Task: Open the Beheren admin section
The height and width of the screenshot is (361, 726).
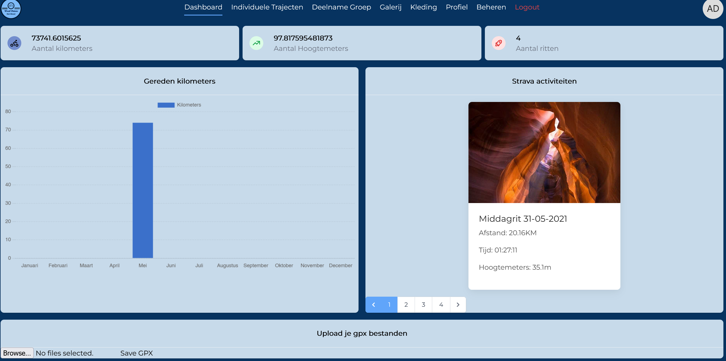Action: click(491, 7)
